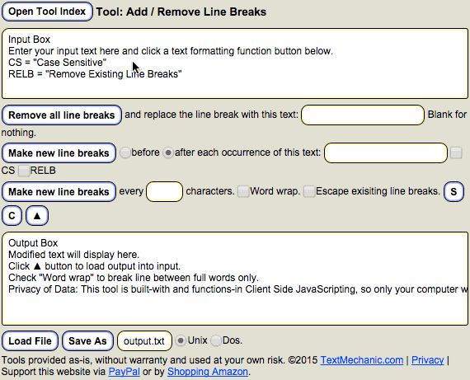Toggle the RELB checkbox
470x380 pixels.
click(x=24, y=171)
